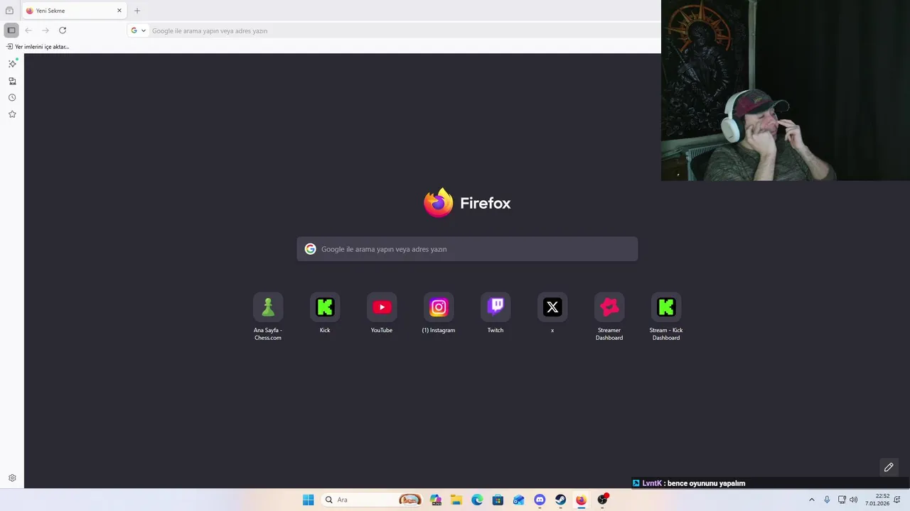Open the clock showing 22:52
The height and width of the screenshot is (511, 910).
(877, 500)
